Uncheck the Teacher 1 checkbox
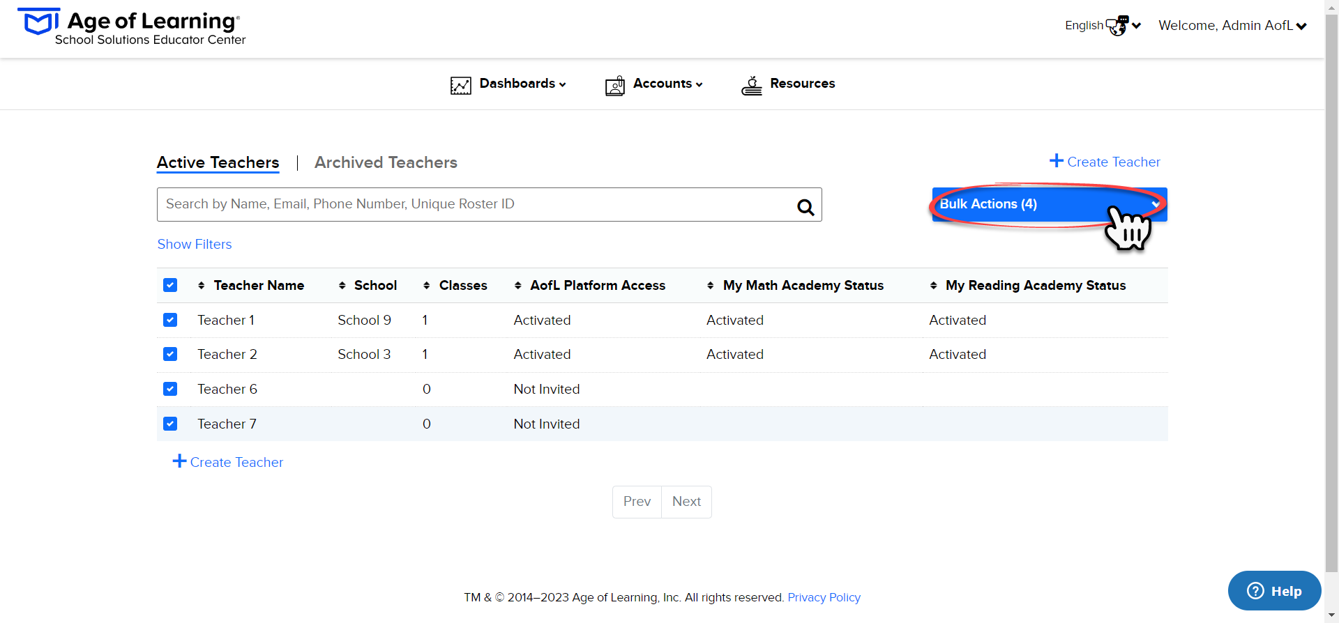Screen dimensions: 1339x623 point(170,320)
